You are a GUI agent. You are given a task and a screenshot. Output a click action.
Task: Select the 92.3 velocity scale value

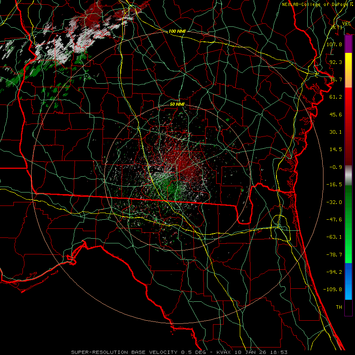click(x=336, y=62)
